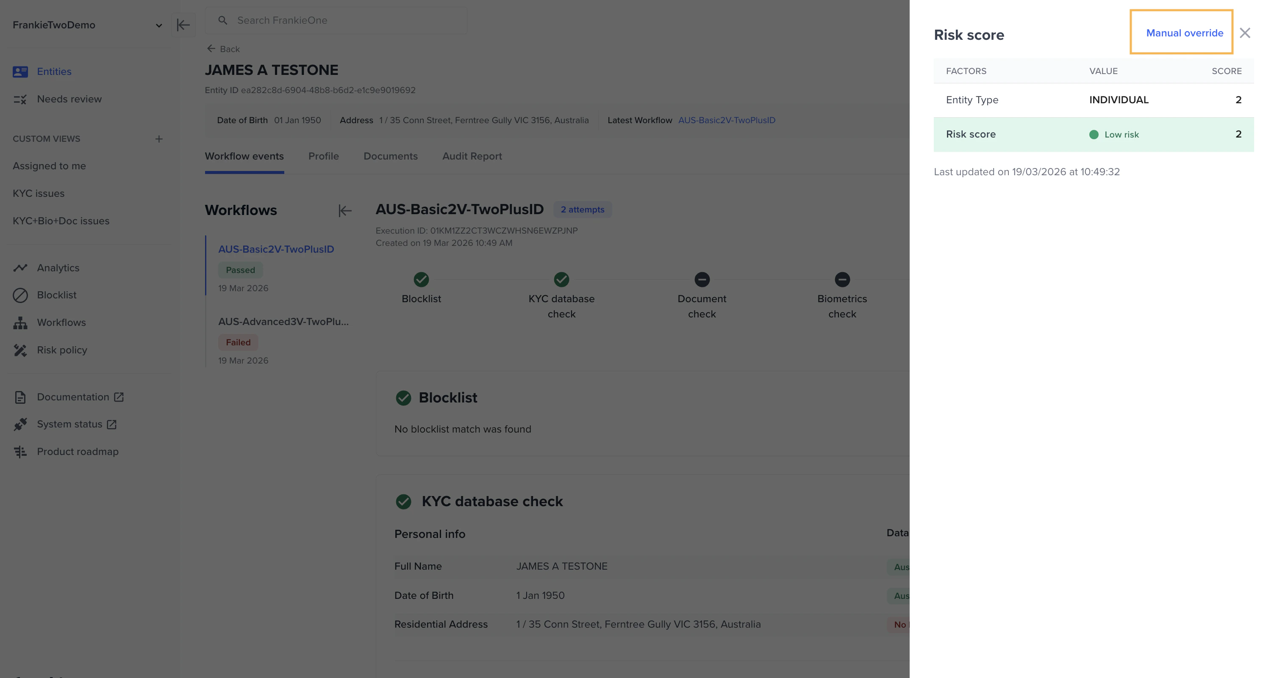Switch to the Profile tab

pyautogui.click(x=323, y=157)
